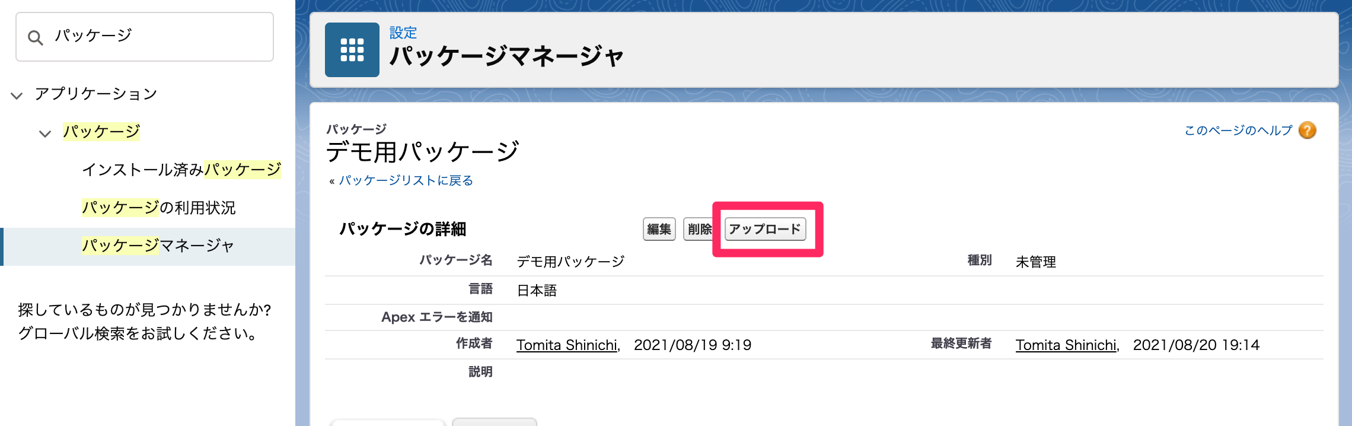Click the デモ用パッケージ package name value
This screenshot has height=426, width=1352.
click(x=570, y=262)
